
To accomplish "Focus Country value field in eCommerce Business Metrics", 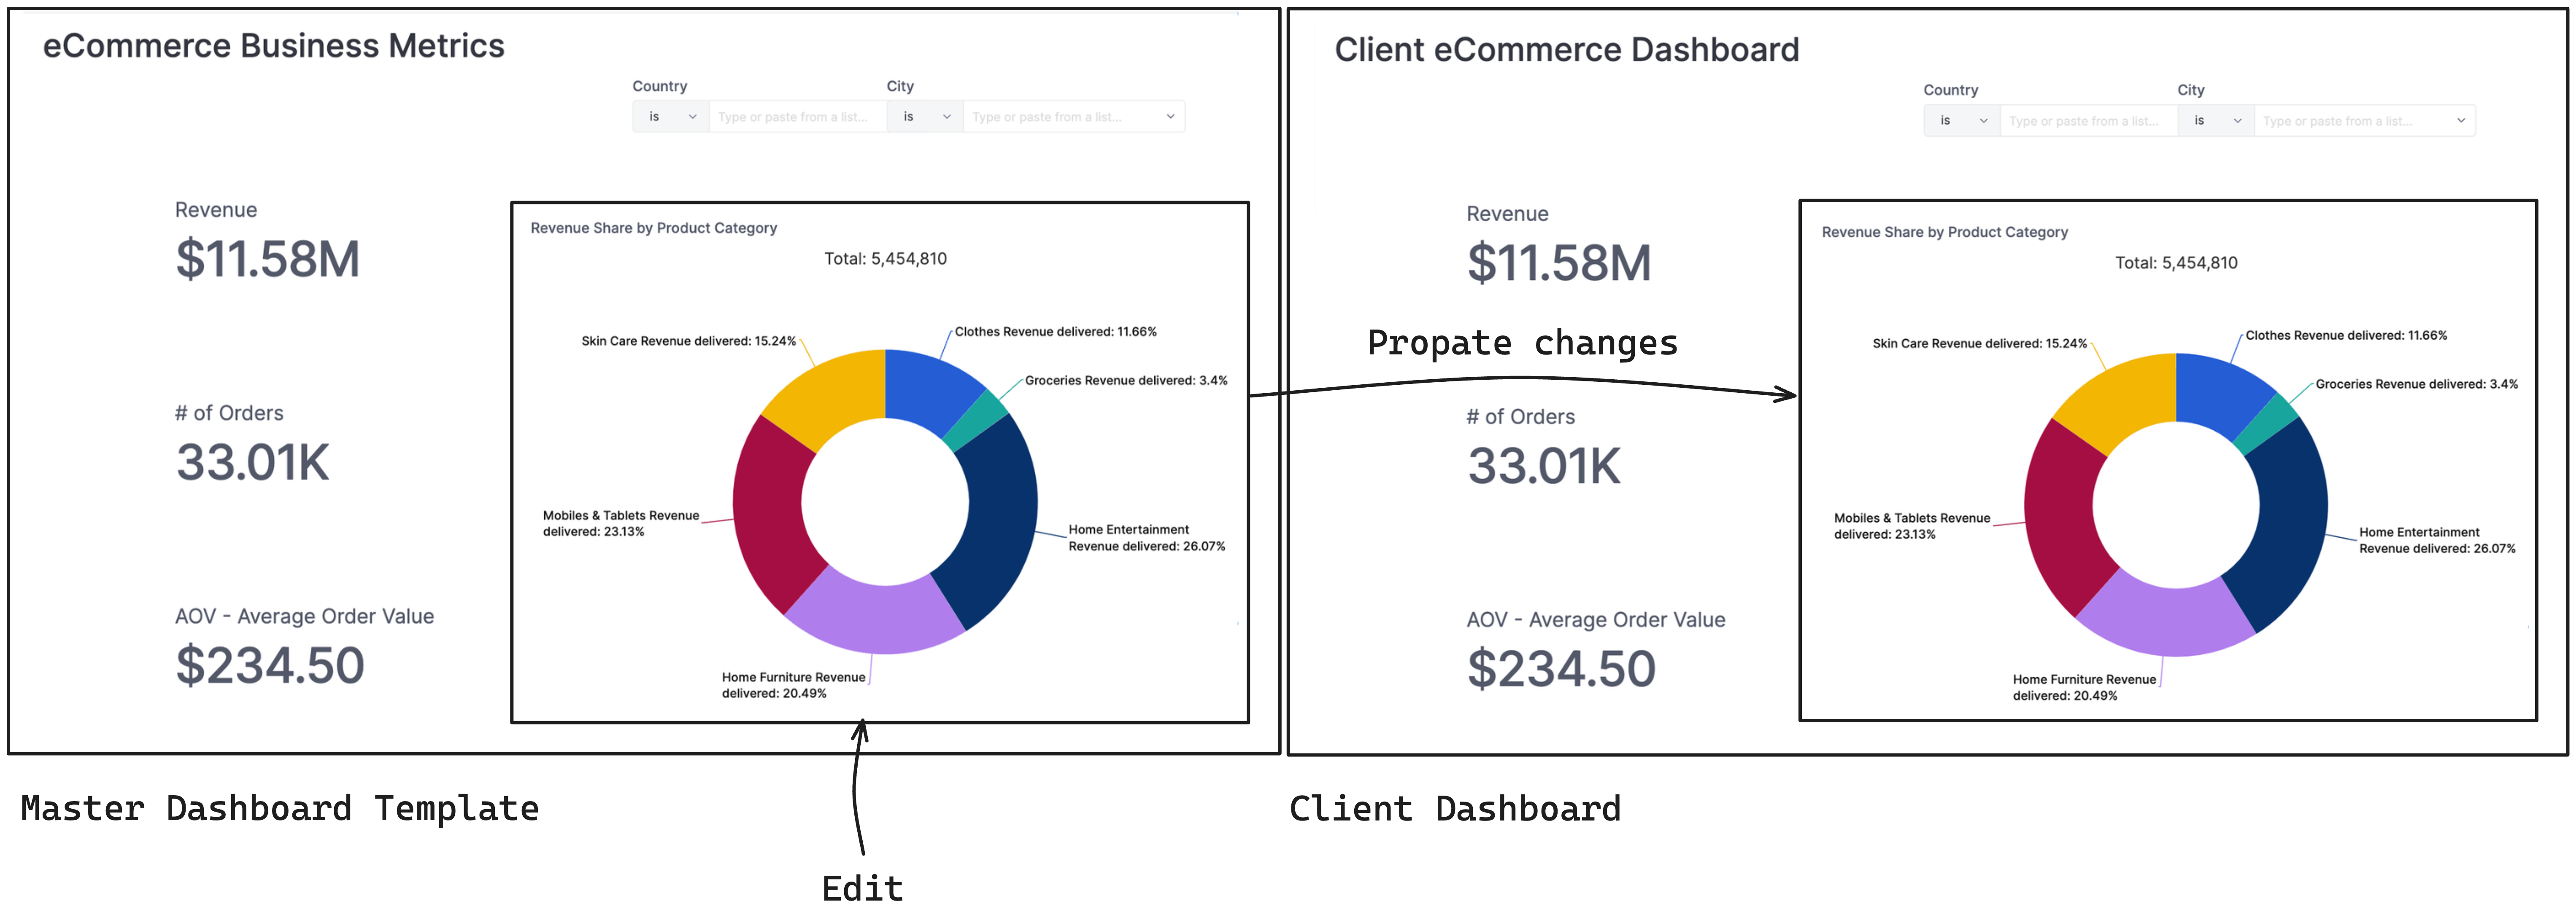I will click(x=798, y=117).
